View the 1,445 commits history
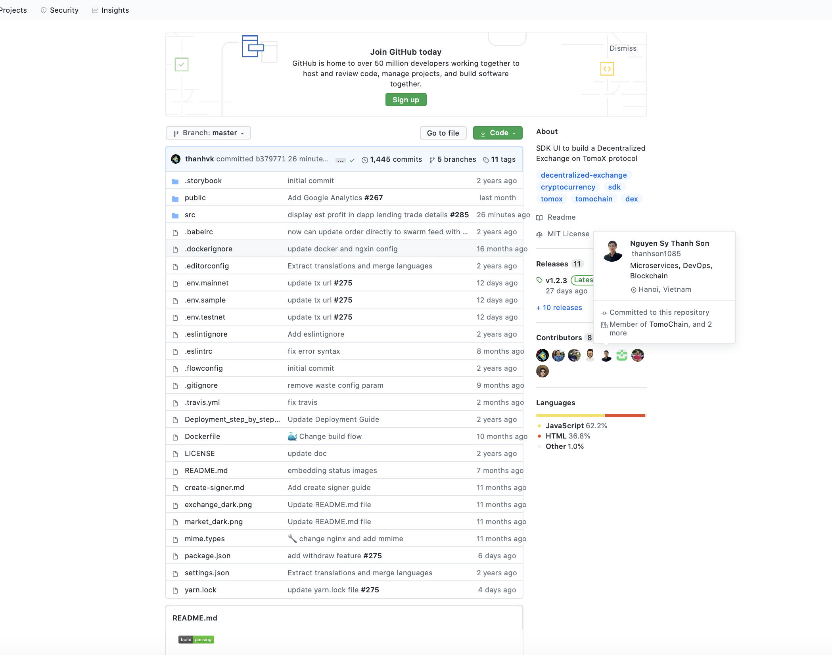This screenshot has height=655, width=832. click(392, 159)
